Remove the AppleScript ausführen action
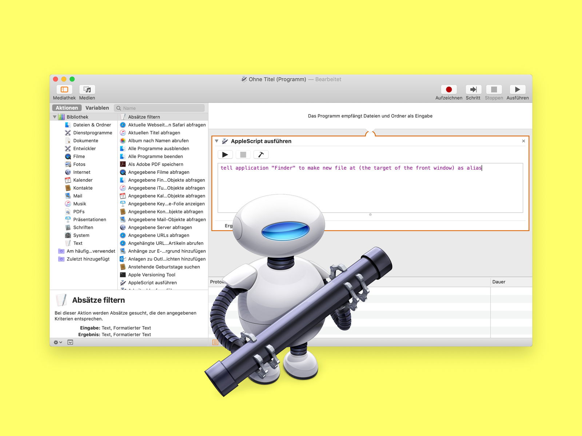Viewport: 582px width, 436px height. point(523,141)
